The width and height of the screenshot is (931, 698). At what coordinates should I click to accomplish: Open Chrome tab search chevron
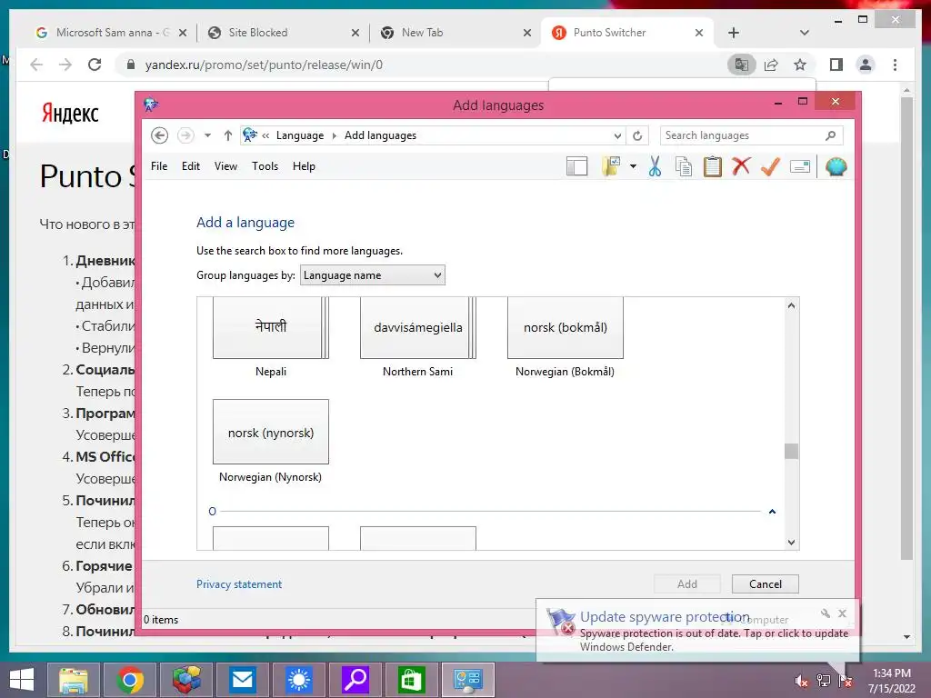click(805, 33)
